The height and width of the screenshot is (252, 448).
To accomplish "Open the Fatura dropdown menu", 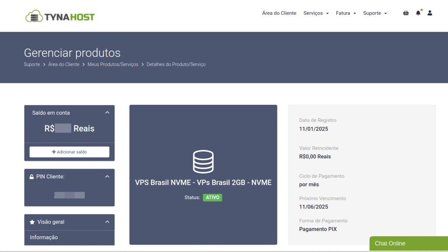I will (346, 13).
